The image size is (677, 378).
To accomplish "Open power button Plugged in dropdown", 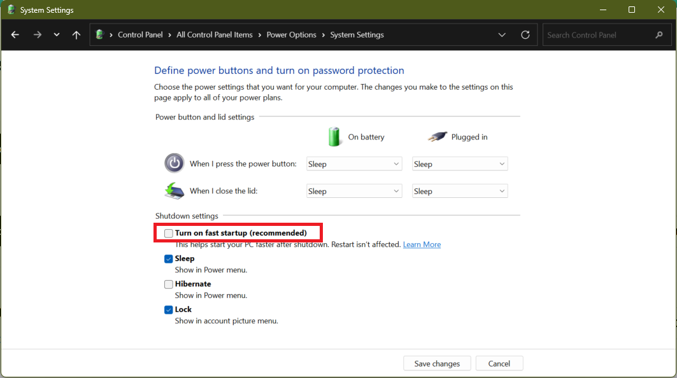I will (460, 164).
